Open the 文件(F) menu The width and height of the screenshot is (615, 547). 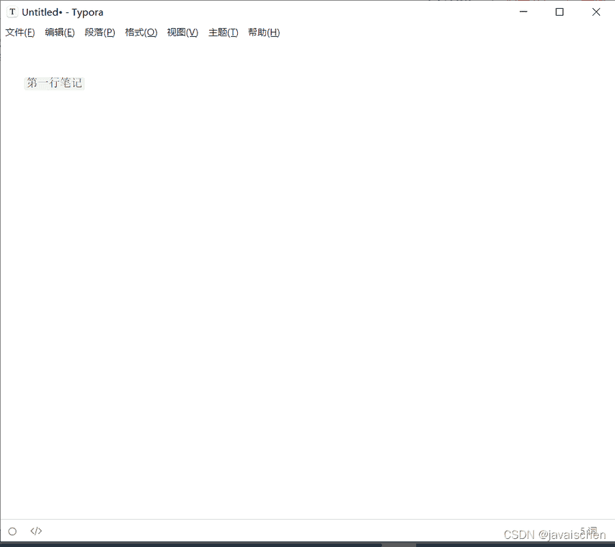(20, 33)
